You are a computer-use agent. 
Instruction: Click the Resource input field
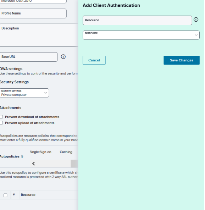click(x=137, y=20)
